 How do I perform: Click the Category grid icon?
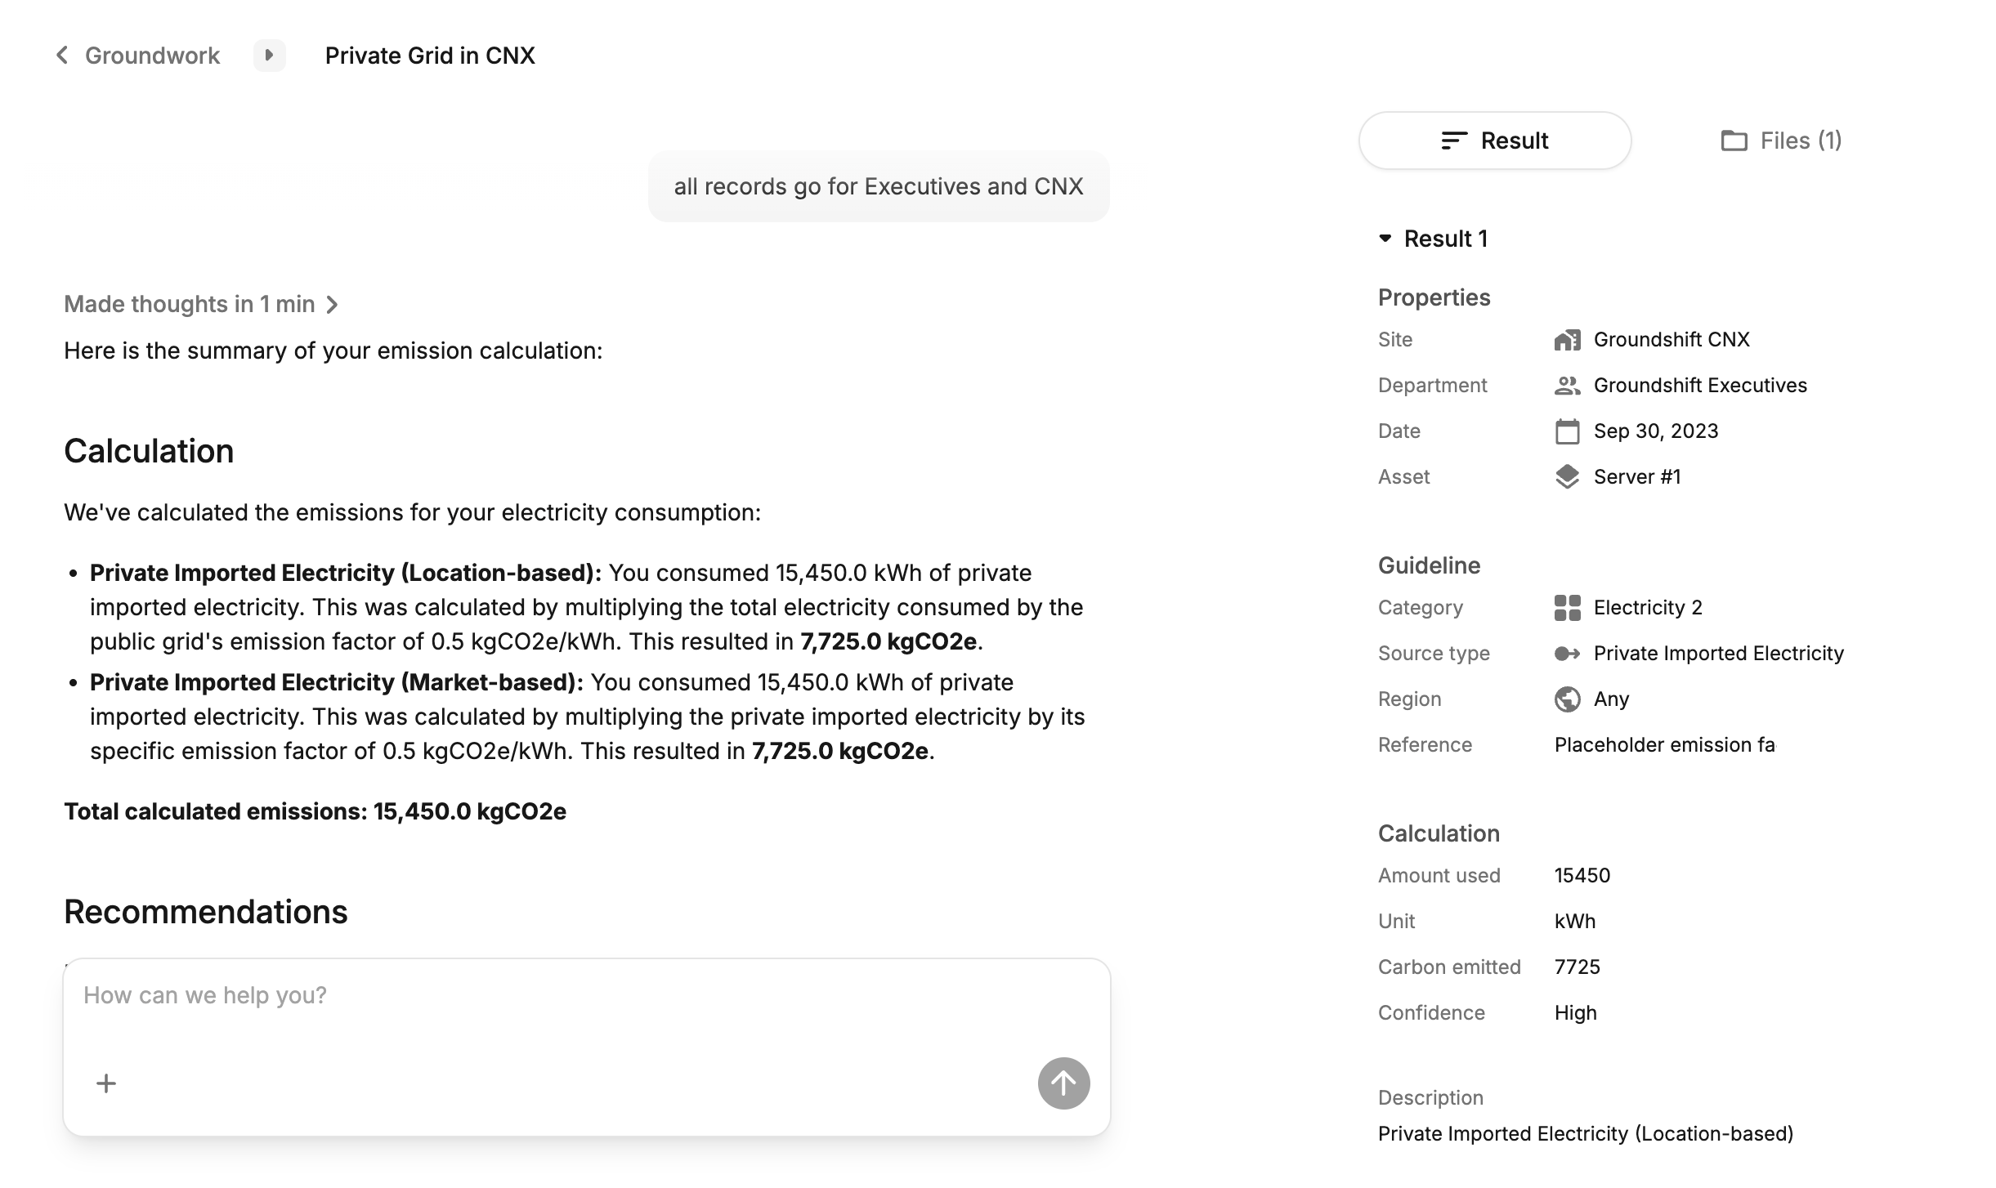1567,608
